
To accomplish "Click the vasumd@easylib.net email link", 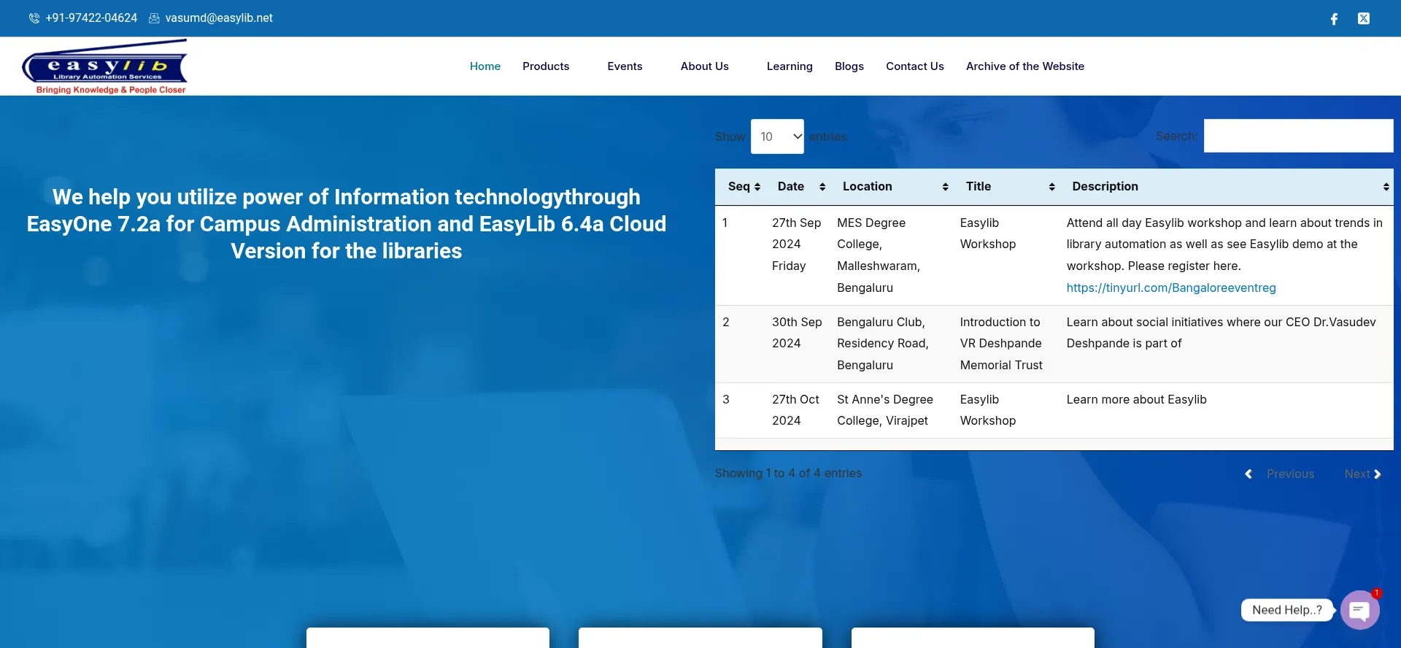I will tap(219, 18).
